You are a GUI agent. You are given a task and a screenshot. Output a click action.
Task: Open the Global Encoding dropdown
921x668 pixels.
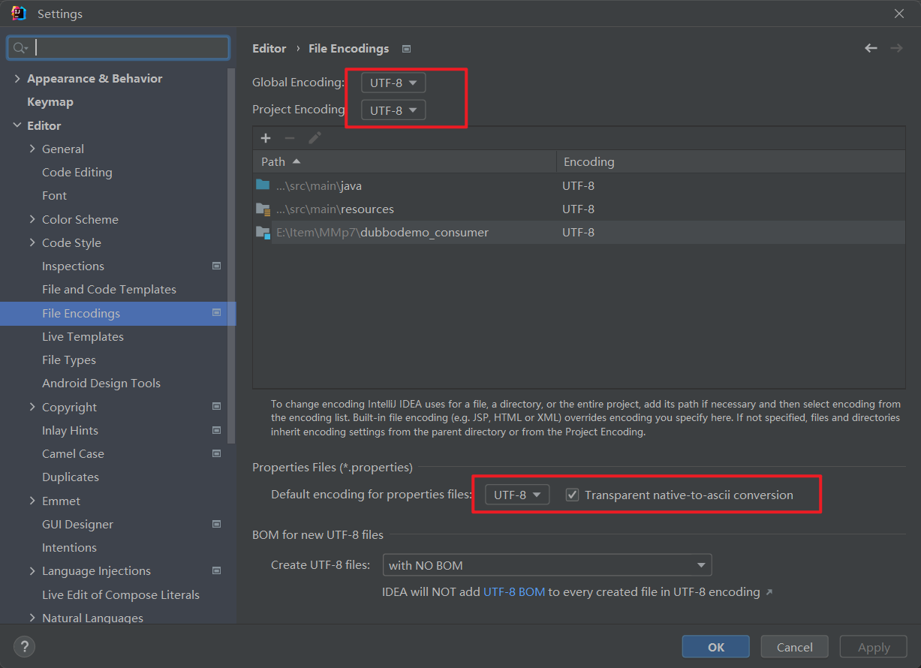(393, 83)
